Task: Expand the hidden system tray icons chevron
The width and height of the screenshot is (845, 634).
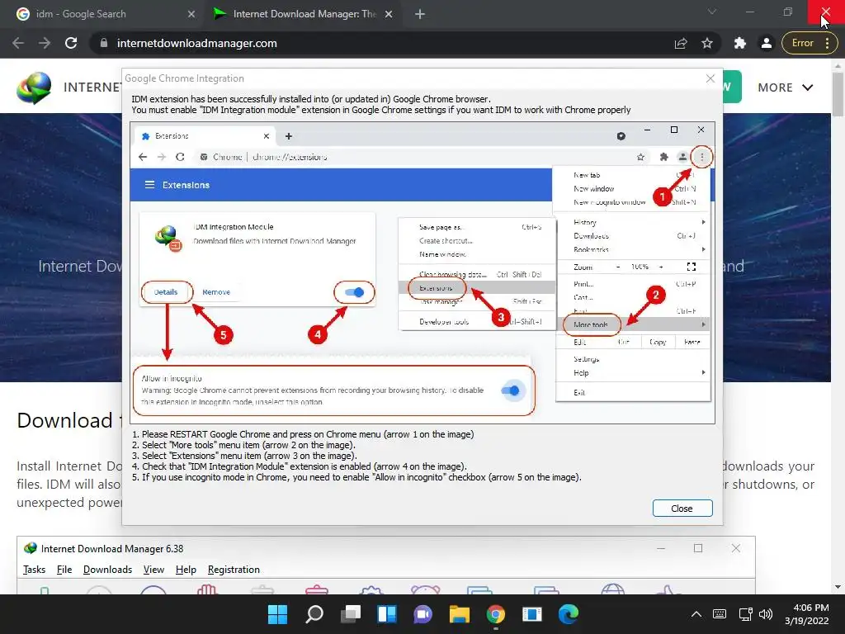Action: pyautogui.click(x=696, y=614)
